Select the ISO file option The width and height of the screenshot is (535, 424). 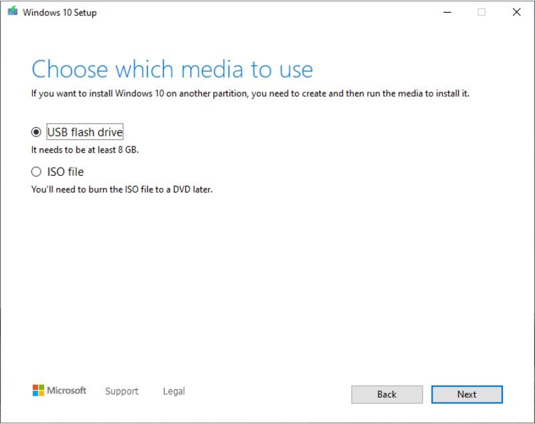(x=37, y=172)
